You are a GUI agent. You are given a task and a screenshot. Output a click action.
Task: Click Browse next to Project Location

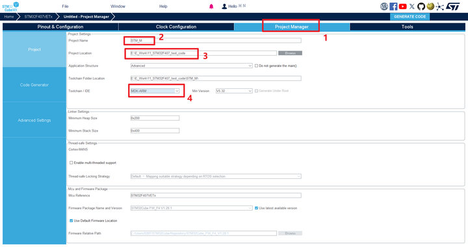coord(290,53)
